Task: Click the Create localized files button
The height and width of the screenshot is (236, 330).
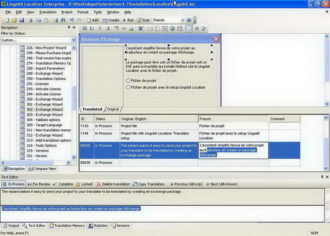Action: [x=111, y=20]
